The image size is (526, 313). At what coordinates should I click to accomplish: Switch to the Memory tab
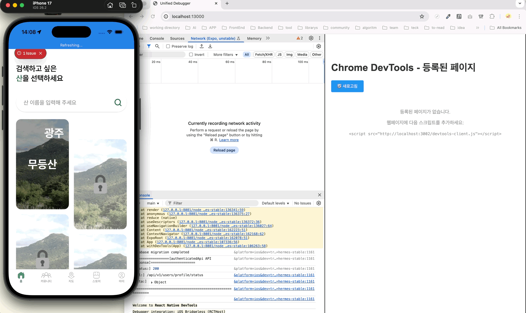pyautogui.click(x=254, y=38)
